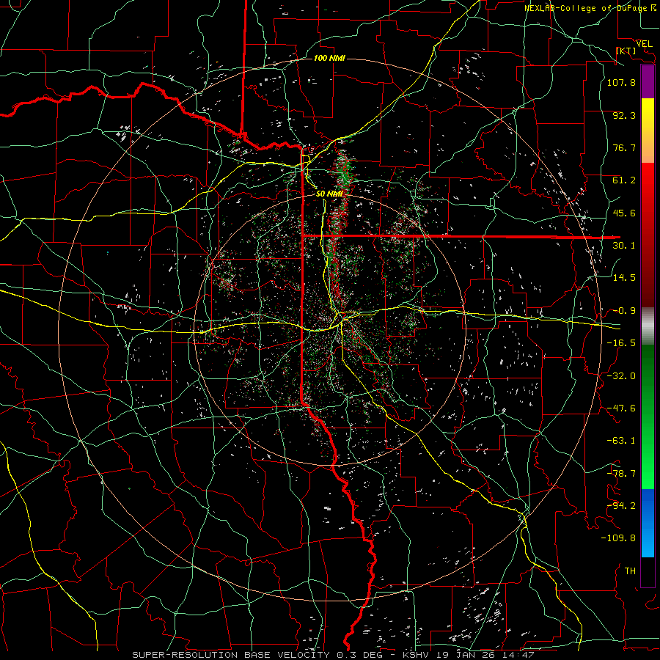
Task: Click the TH label beside the color bar
Action: coord(630,571)
